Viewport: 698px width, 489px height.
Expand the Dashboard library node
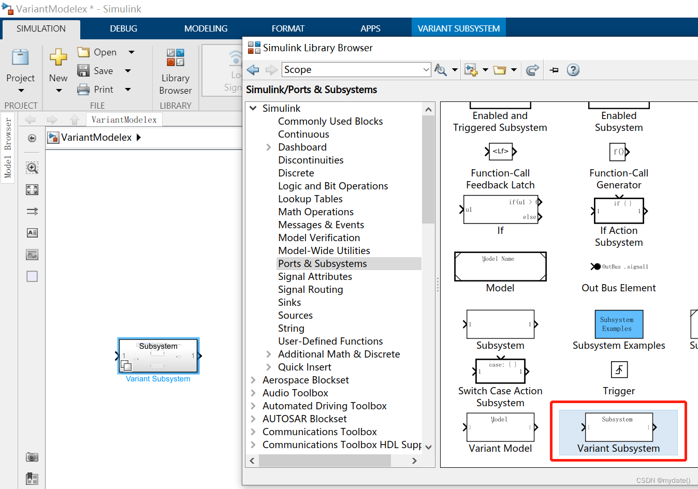click(x=269, y=147)
